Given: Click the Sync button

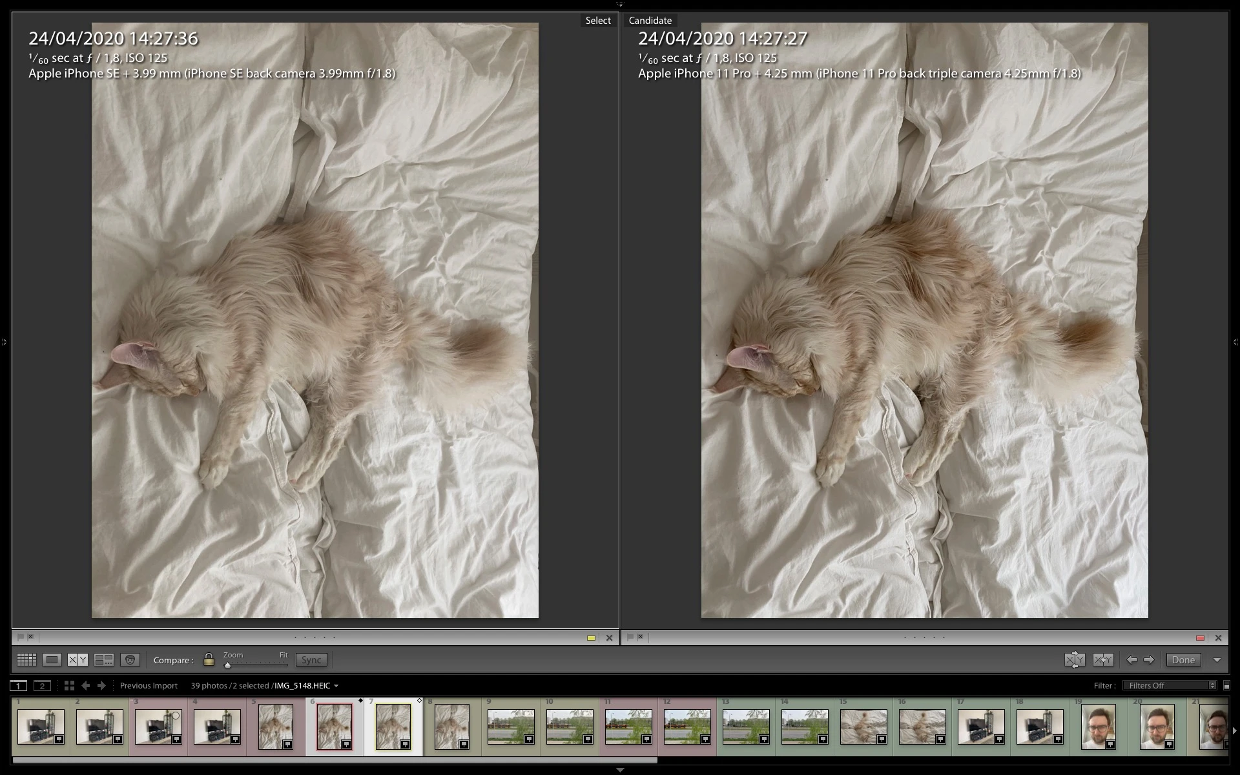Looking at the screenshot, I should click(x=311, y=659).
